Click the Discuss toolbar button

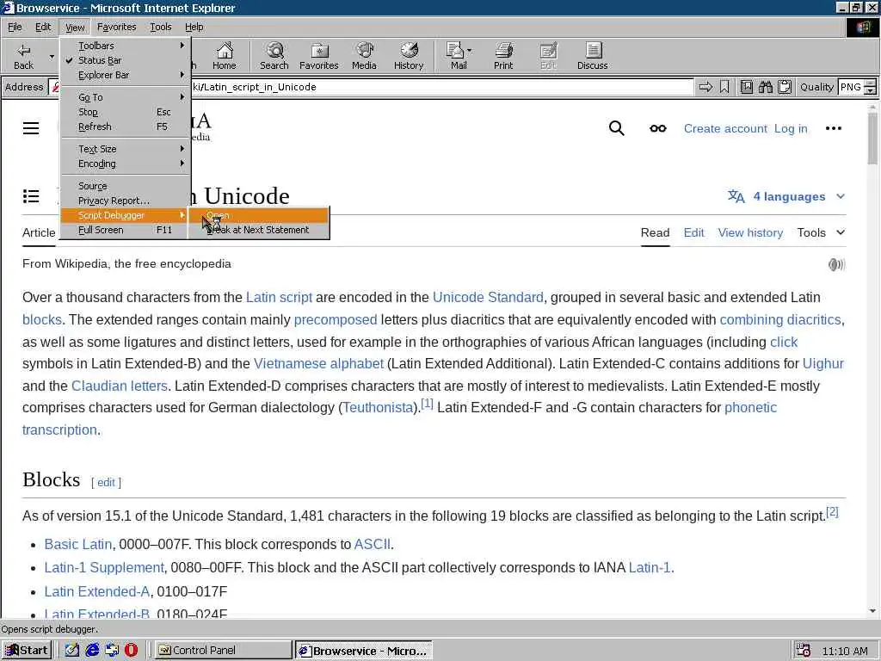click(592, 56)
